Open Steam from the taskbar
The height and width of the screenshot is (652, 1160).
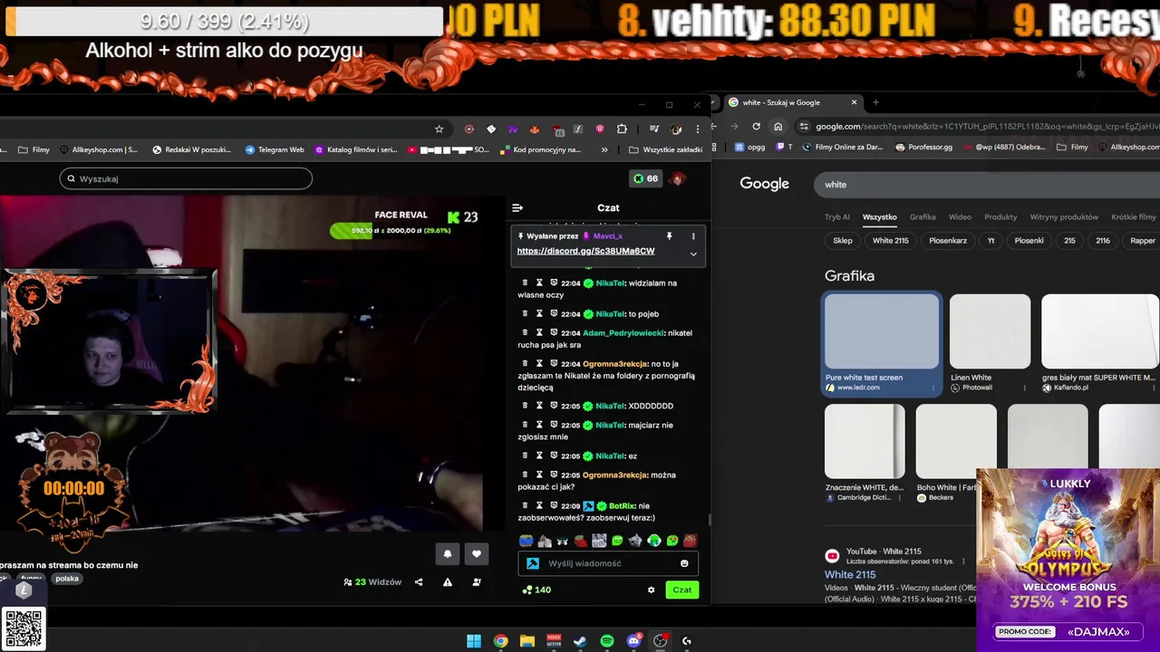point(580,641)
